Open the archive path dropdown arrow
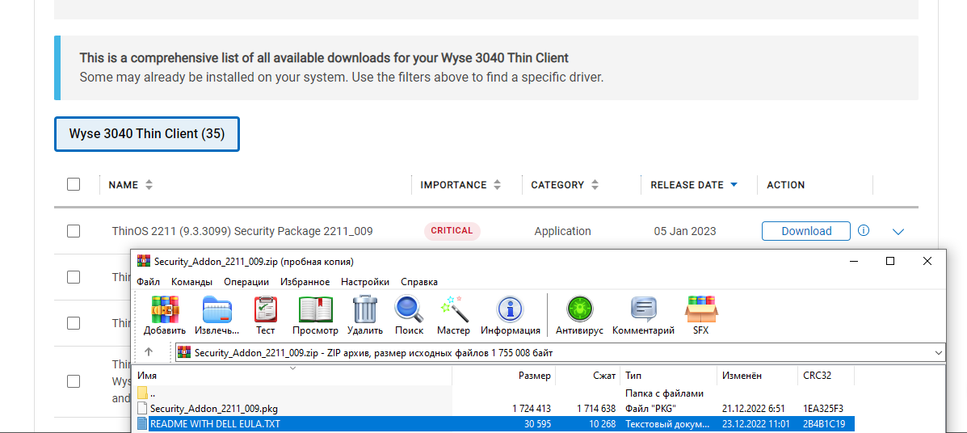This screenshot has height=433, width=967. click(x=939, y=353)
